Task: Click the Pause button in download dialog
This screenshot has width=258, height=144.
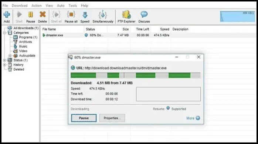Action: pyautogui.click(x=84, y=118)
